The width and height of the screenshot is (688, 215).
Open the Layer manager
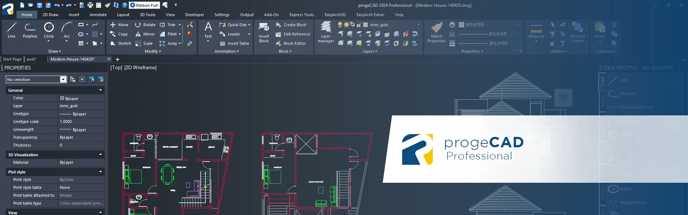[326, 32]
